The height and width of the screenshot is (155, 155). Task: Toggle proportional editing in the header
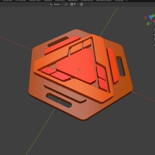[x=82, y=4]
